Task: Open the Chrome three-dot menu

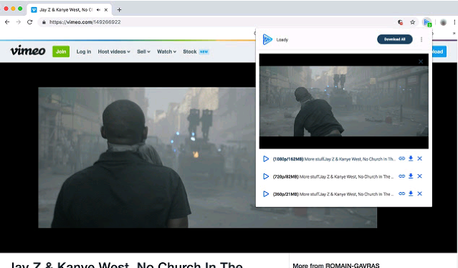Action: click(x=454, y=22)
